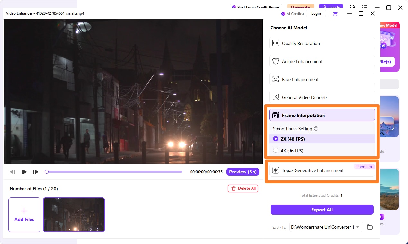Play the video preview
Viewport: 408px width, 244px height.
[x=24, y=172]
